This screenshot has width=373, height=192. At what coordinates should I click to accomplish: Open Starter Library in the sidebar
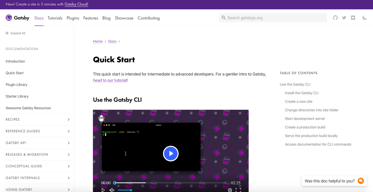click(x=17, y=96)
